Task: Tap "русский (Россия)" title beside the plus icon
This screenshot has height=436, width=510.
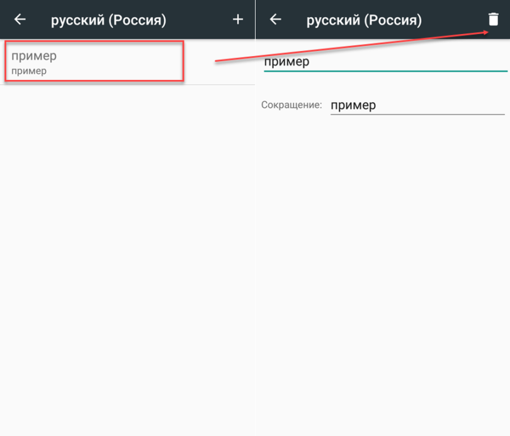Action: click(x=108, y=20)
